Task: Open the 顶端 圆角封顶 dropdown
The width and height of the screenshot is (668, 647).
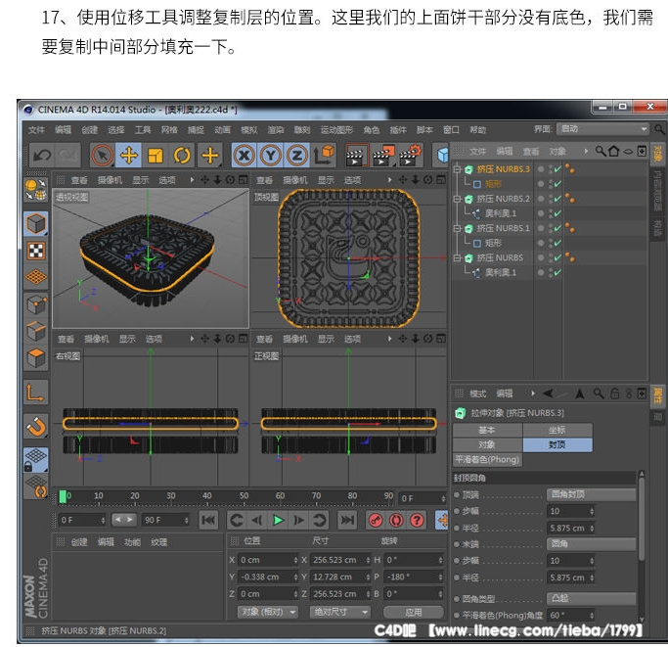Action: click(591, 494)
